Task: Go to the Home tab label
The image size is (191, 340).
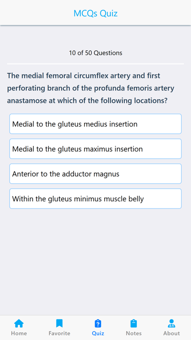Action: 19,333
